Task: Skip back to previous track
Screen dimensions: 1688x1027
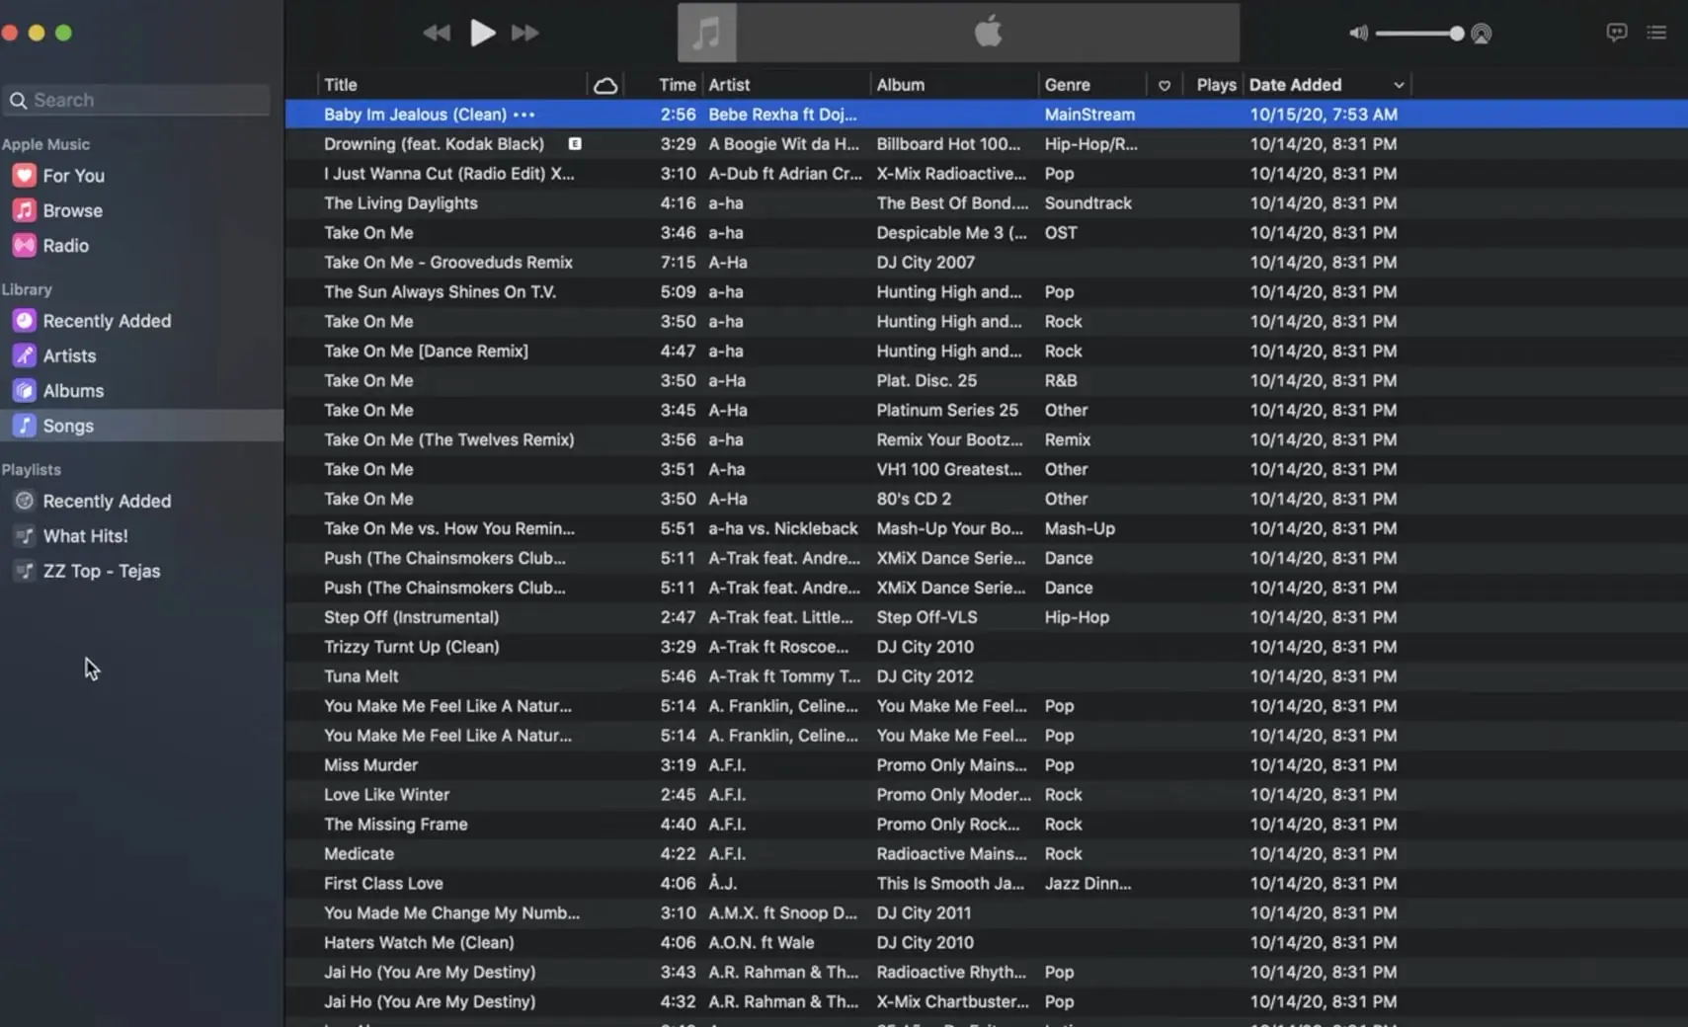Action: click(x=436, y=33)
